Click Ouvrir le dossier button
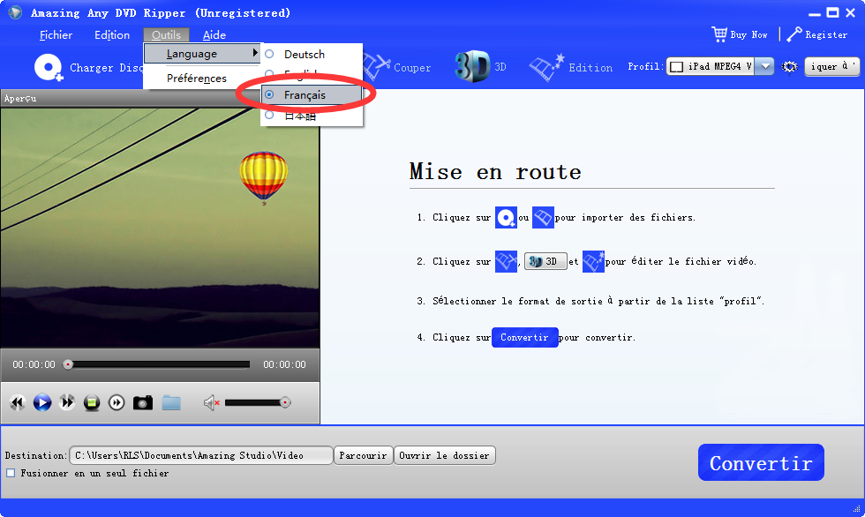Viewport: 865px width, 517px height. pos(444,455)
